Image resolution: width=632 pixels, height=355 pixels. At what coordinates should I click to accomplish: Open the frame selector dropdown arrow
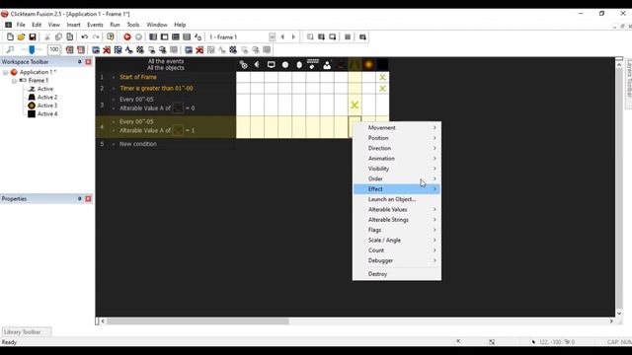pos(273,37)
